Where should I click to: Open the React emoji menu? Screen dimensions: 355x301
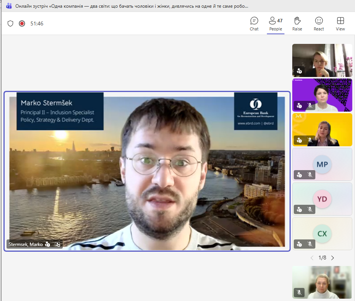(318, 24)
